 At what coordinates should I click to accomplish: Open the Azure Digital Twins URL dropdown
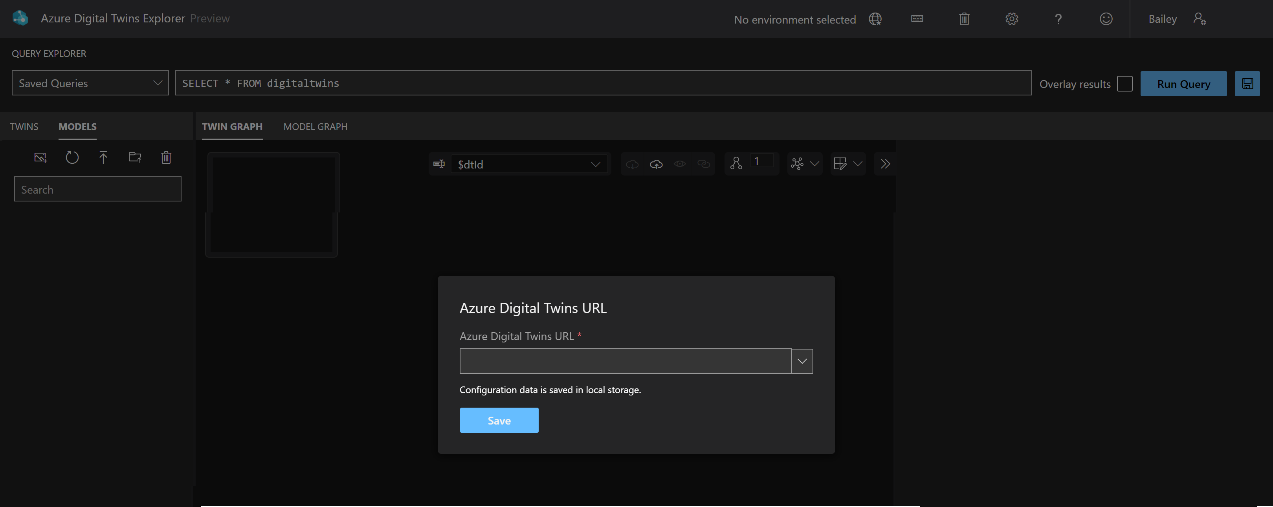click(802, 361)
